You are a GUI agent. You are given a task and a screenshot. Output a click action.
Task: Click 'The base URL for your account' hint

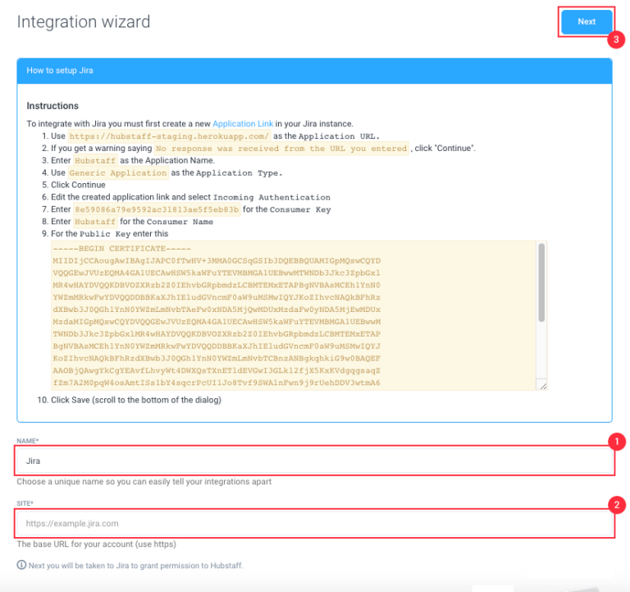[97, 544]
